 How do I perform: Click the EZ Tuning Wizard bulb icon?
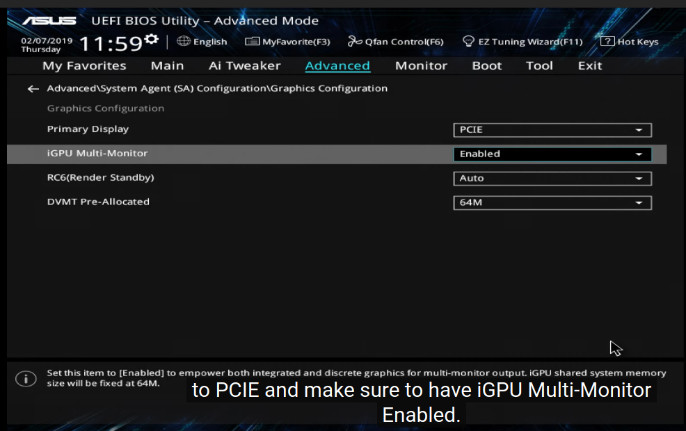[x=468, y=42]
